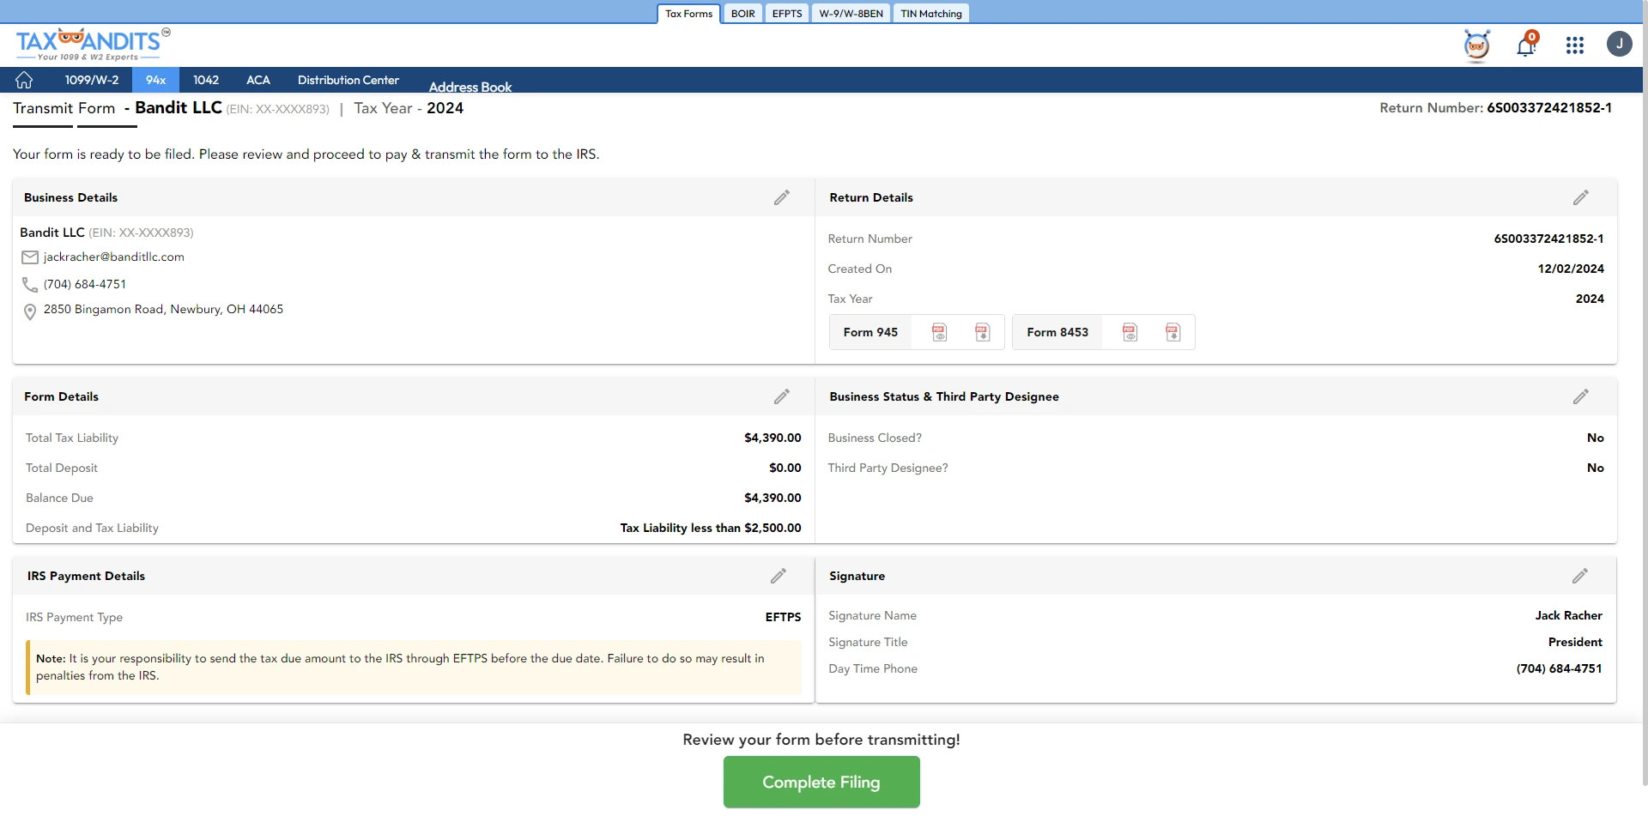Screen dimensions: 1648x816
Task: Edit the IRS Payment Details section
Action: (x=778, y=576)
